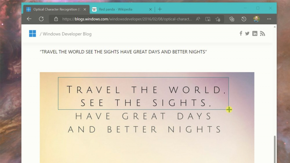Screen dimensions: 290x163
Task: Click the user profile avatar
Action: (256, 19)
